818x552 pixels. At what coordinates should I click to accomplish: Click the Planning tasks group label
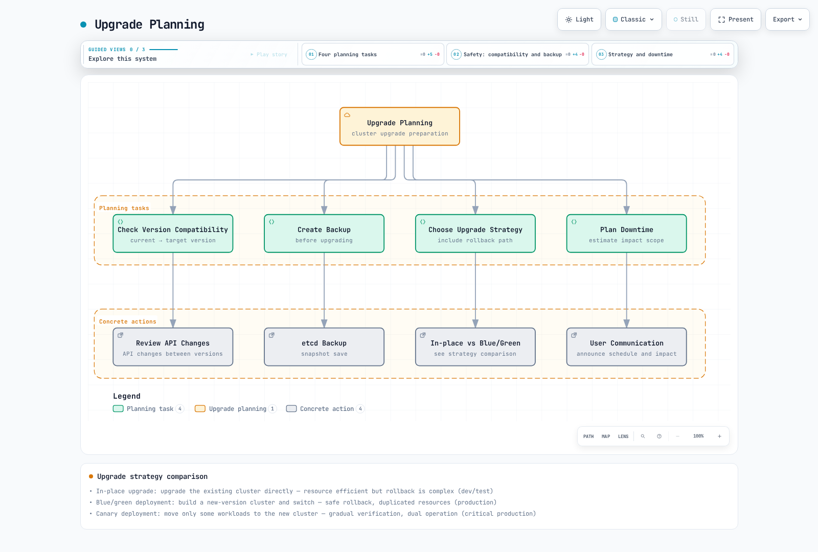pos(124,208)
